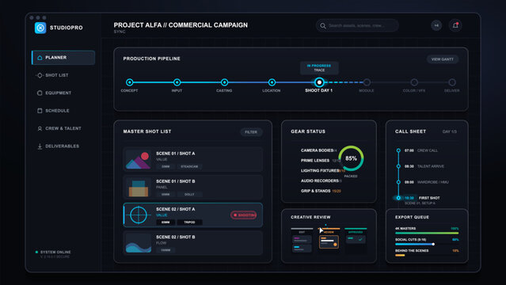Image resolution: width=506 pixels, height=285 pixels.
Task: Click the Behind The Scenes progress bar
Action: 427,255
